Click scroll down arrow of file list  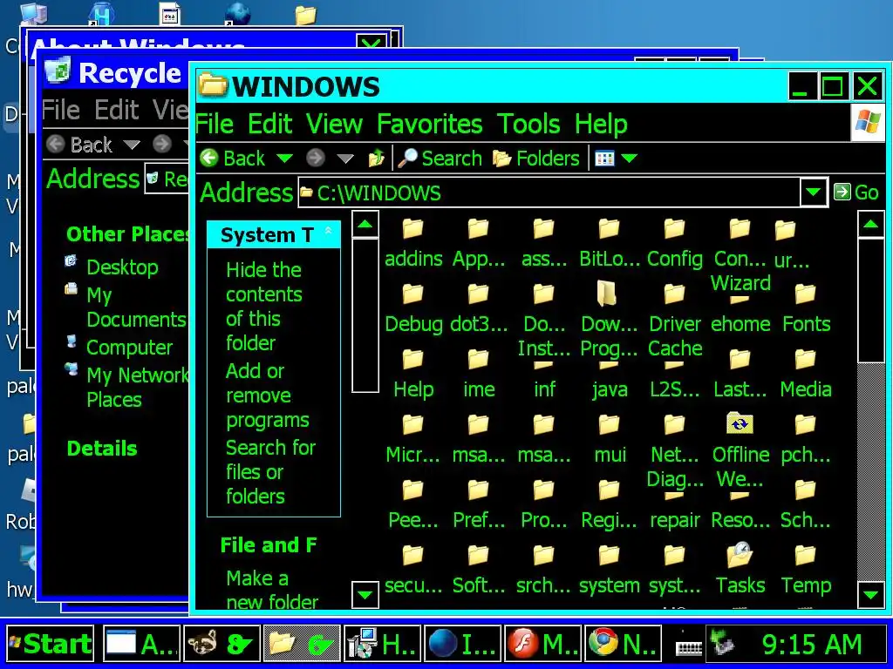[871, 596]
